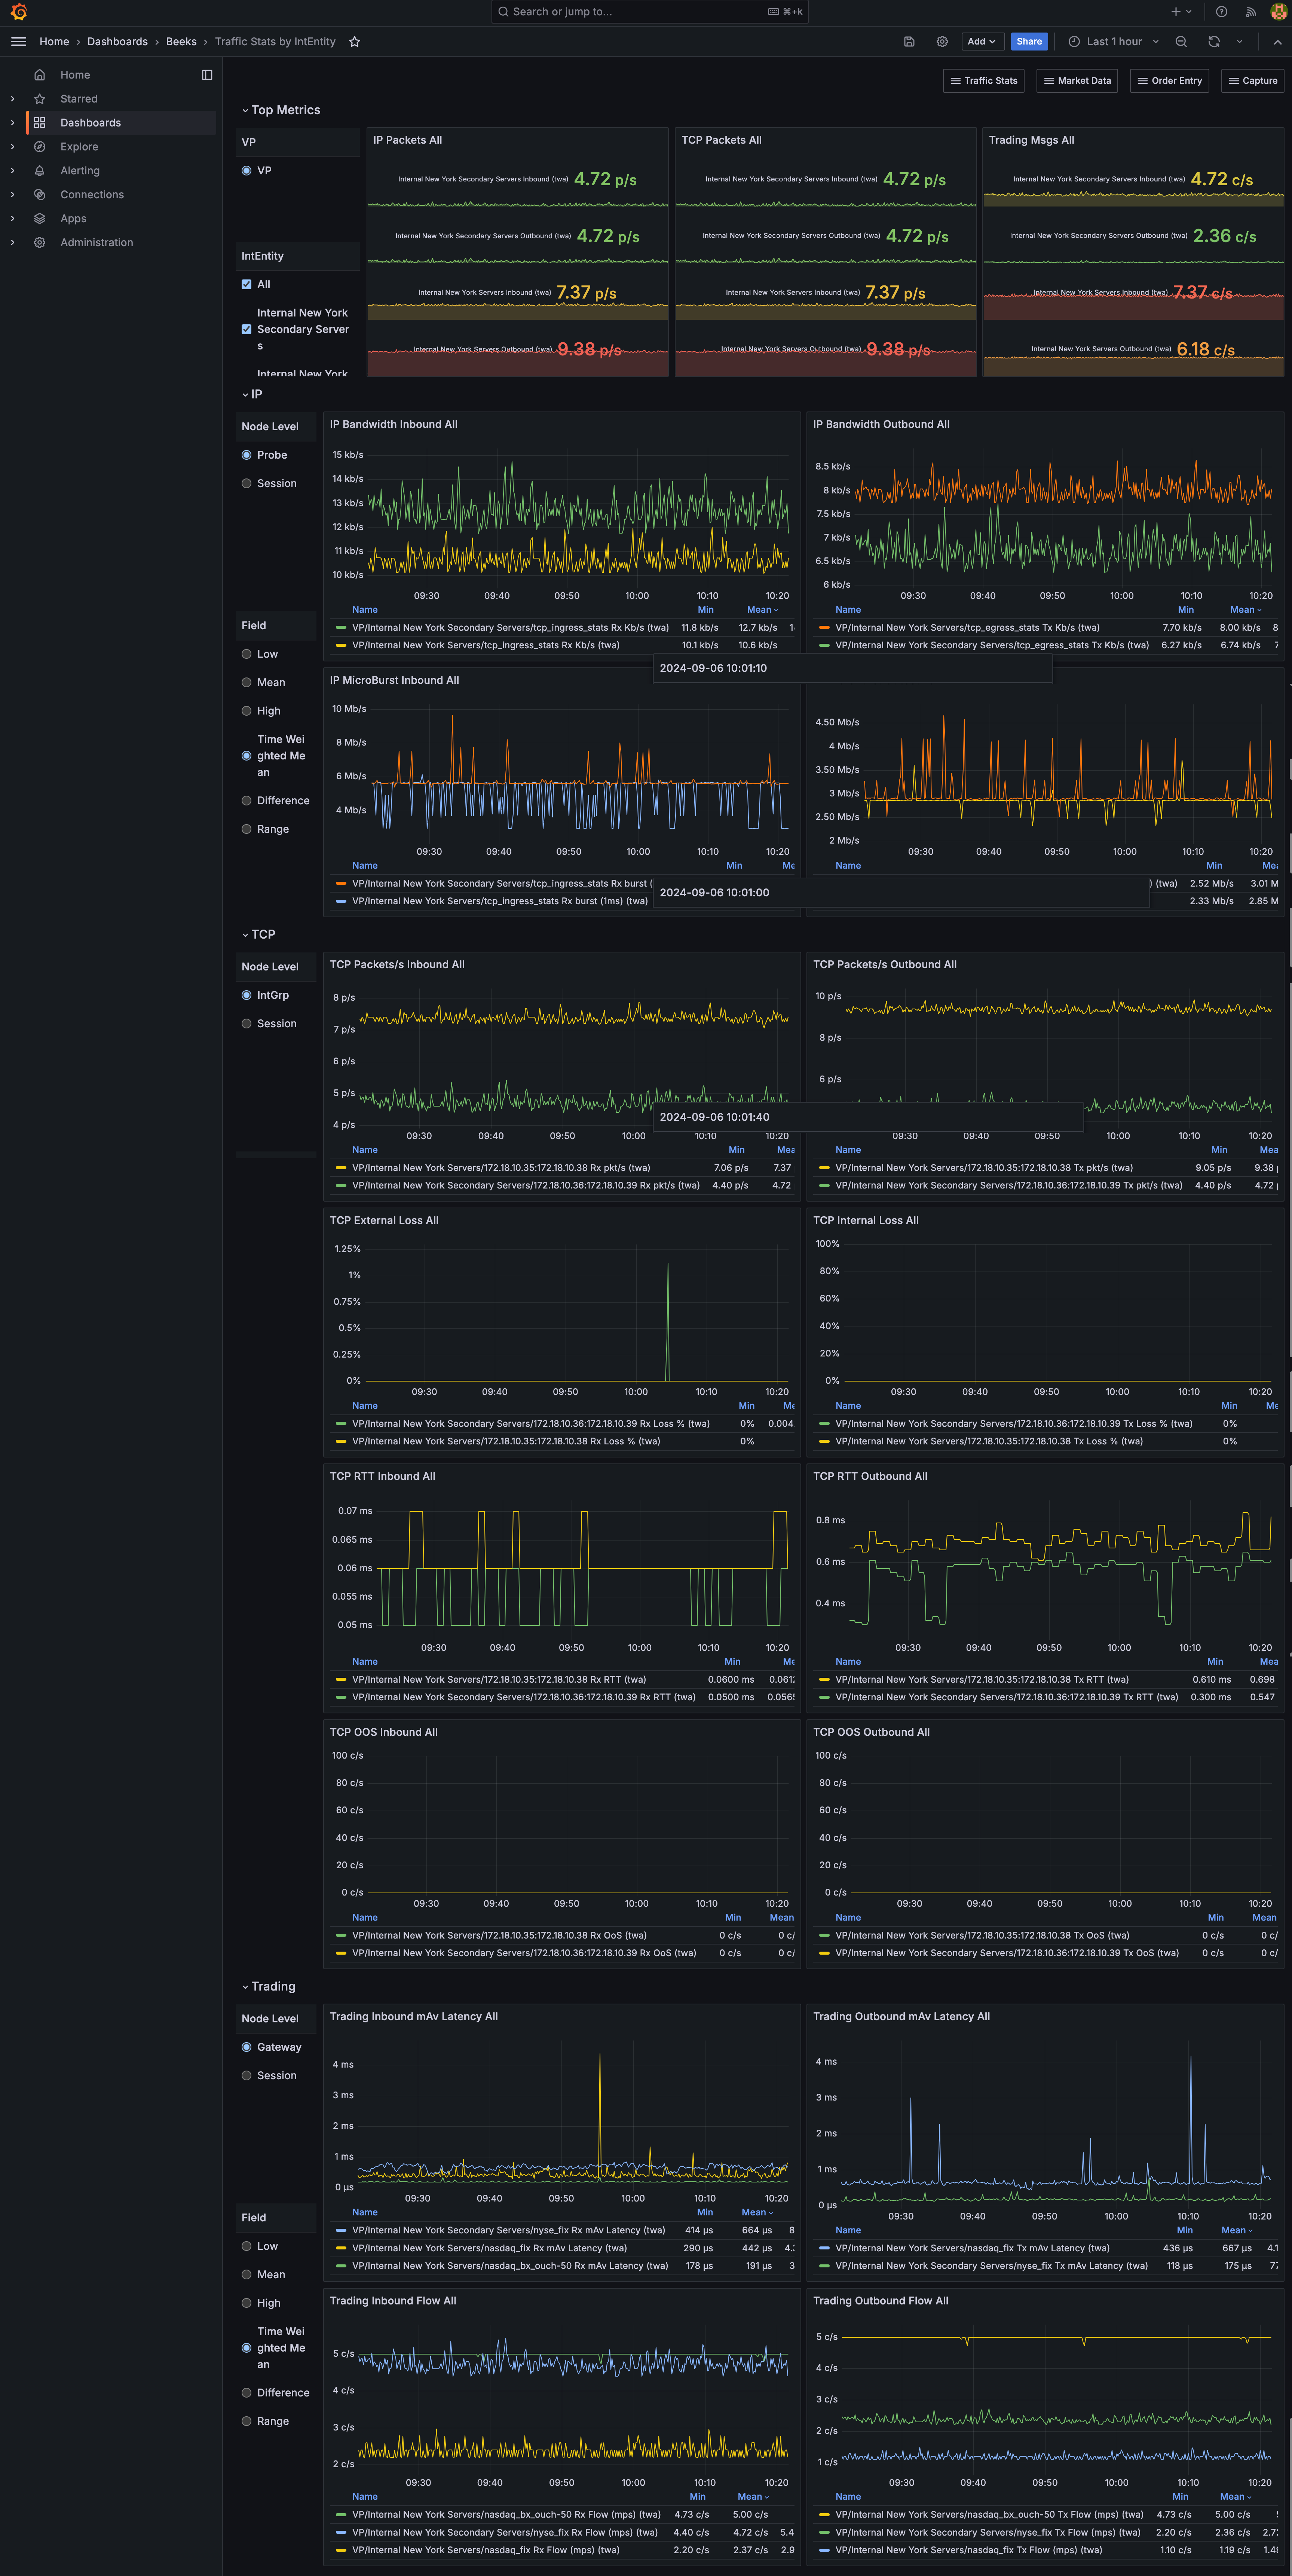Click the zoom out time range icon
The image size is (1292, 2576).
pos(1181,42)
